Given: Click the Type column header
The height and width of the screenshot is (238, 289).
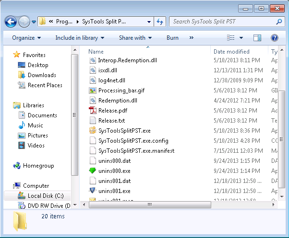Looking at the screenshot, I should pyautogui.click(x=274, y=52).
